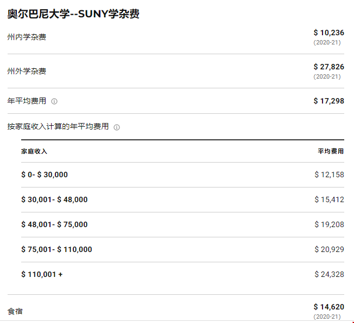Select the (2020-21) year under $ 10,236
Image resolution: width=354 pixels, height=323 pixels.
click(x=327, y=43)
